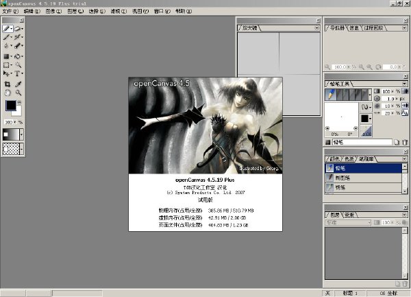This screenshot has height=297, width=411.
Task: Pick the airbrush tool beside the Line tool
Action: (17, 37)
